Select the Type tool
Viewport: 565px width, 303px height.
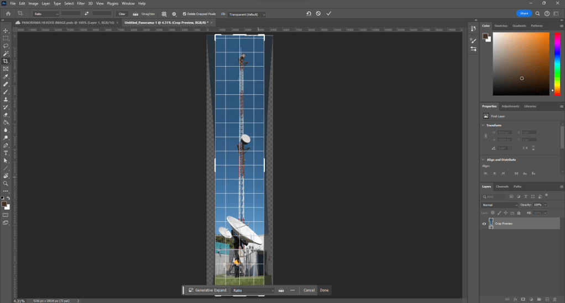point(6,153)
